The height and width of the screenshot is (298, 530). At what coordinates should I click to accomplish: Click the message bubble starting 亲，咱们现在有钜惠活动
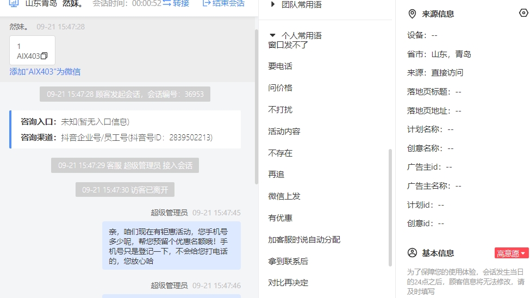[x=171, y=246]
